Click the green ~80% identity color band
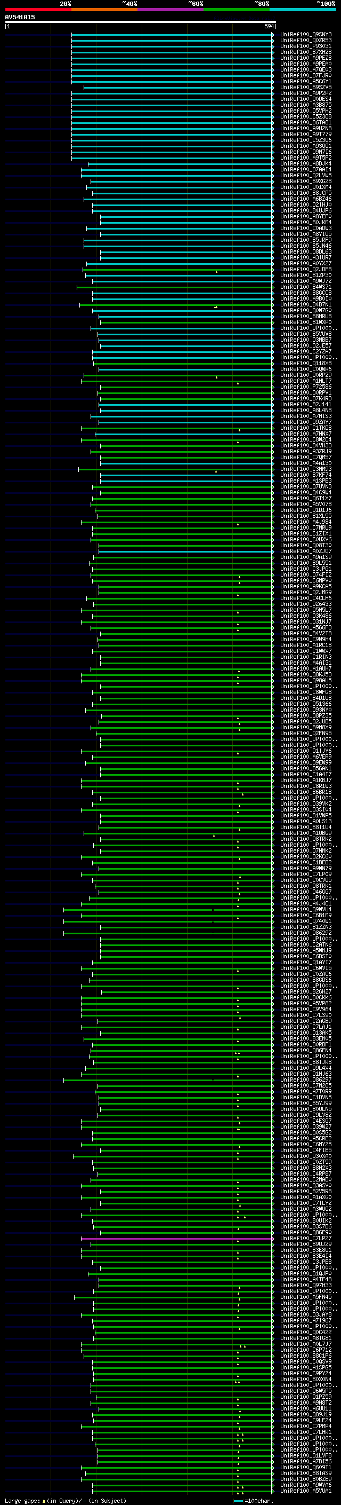The width and height of the screenshot is (341, 1505). 237,10
